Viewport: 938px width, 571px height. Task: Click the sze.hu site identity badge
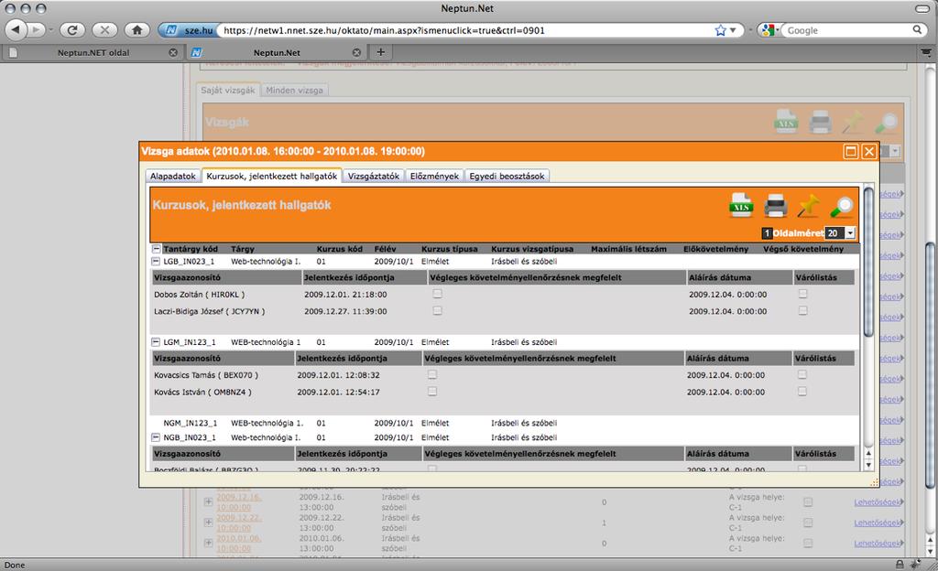pos(189,30)
